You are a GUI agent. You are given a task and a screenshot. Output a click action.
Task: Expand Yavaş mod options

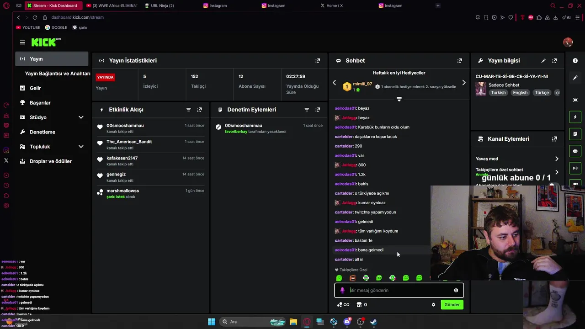[557, 159]
